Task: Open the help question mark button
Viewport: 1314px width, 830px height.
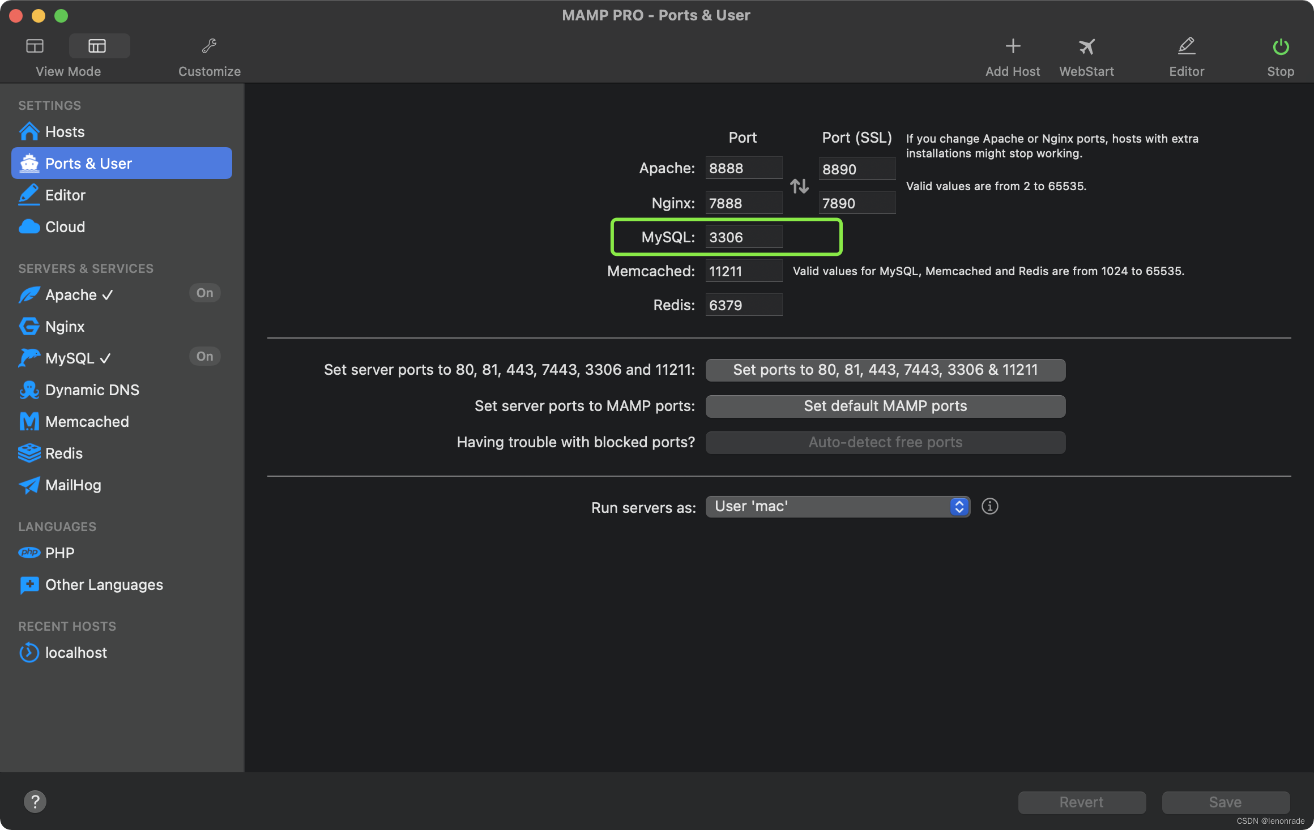Action: [x=35, y=801]
